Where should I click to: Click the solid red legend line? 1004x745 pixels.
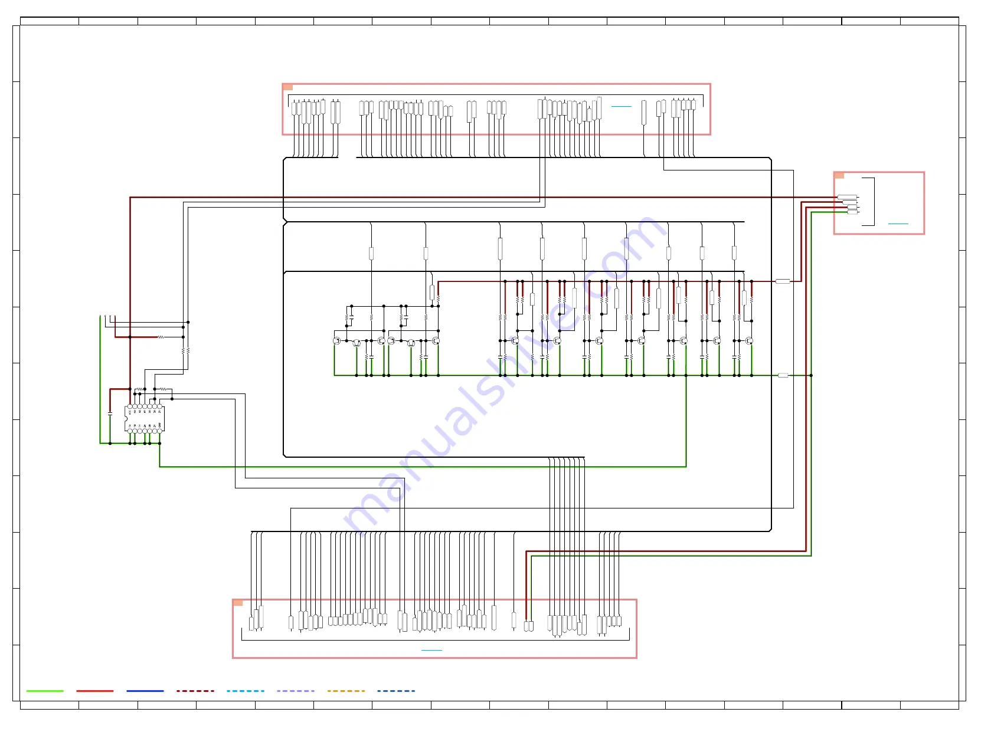(95, 691)
